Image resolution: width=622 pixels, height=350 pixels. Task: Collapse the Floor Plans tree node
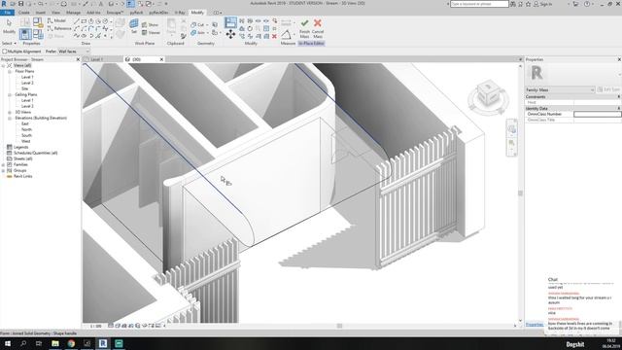point(10,71)
